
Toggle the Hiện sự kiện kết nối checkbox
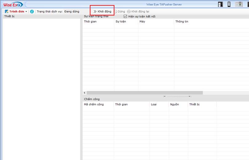[125, 16]
